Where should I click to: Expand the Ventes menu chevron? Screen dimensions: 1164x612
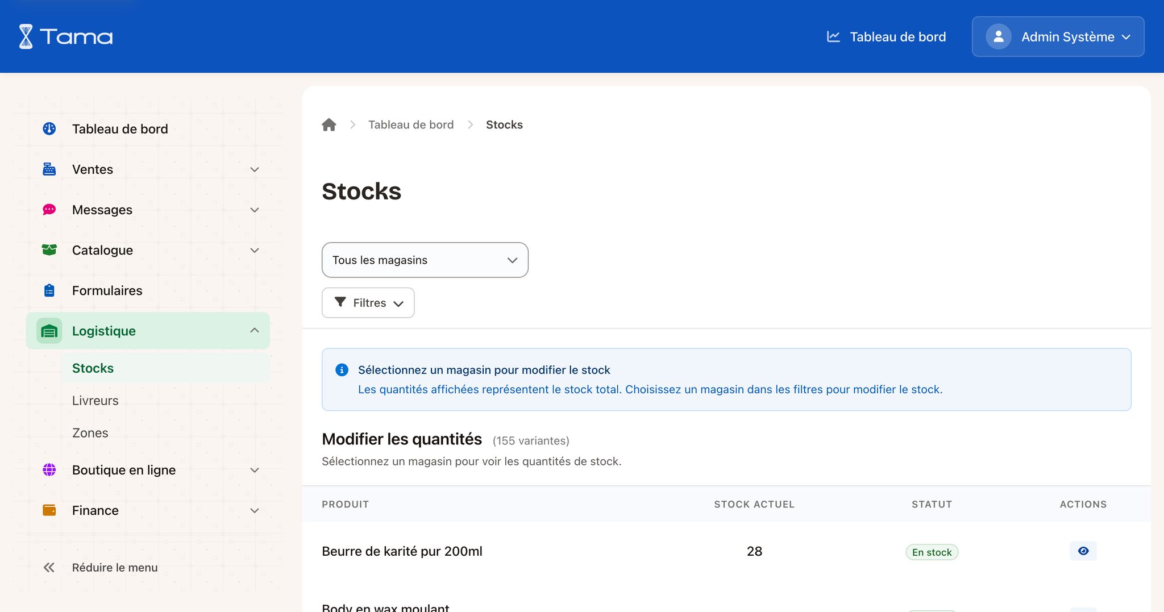(255, 169)
